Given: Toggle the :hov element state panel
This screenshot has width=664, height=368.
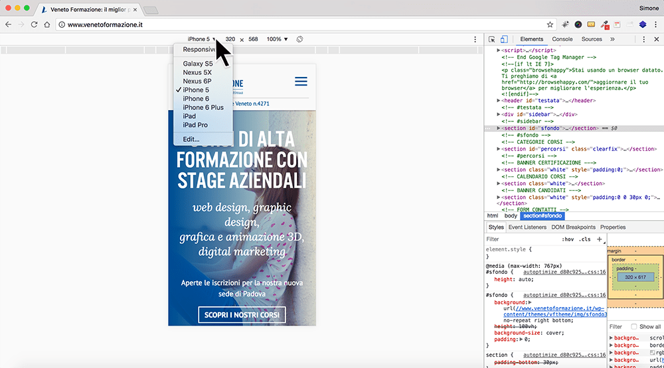Looking at the screenshot, I should [568, 239].
